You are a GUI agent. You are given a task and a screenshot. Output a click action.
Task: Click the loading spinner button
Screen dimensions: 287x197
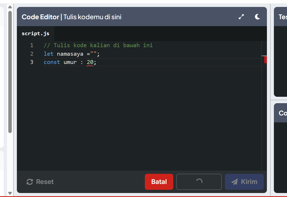[x=199, y=182]
